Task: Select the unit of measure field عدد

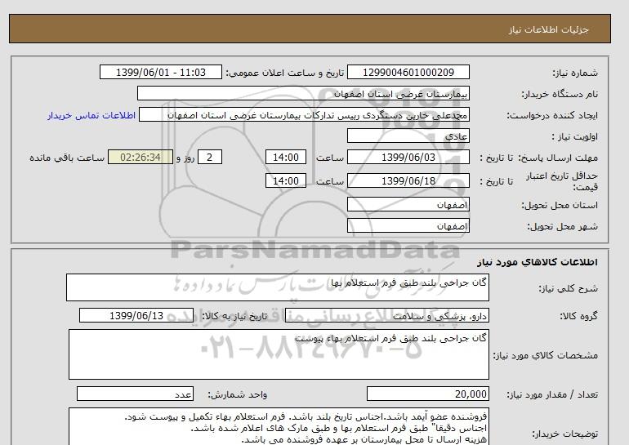Action: [135, 394]
